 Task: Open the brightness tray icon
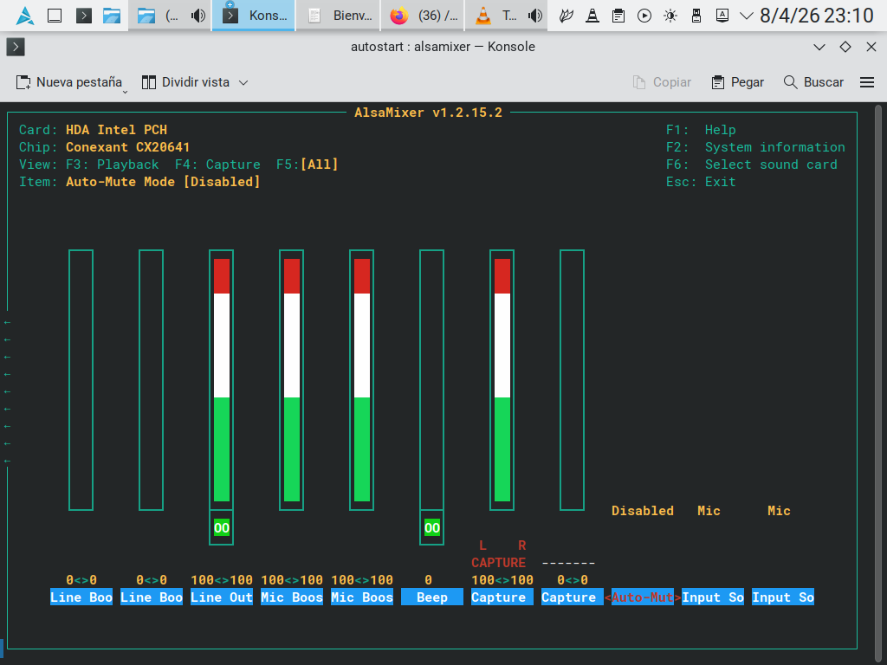[670, 16]
